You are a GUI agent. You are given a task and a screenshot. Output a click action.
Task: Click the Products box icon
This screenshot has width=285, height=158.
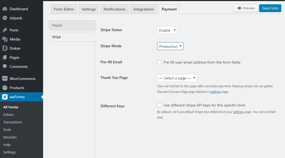coord(5,88)
